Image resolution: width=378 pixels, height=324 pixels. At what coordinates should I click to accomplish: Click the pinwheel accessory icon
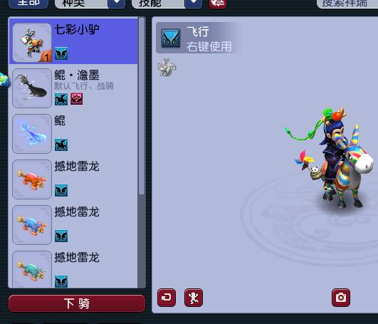point(167,67)
